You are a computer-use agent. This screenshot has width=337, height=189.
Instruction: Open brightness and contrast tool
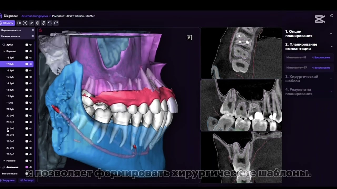[37, 23]
